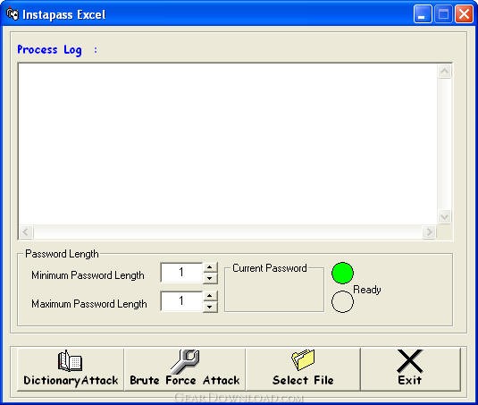Click the Minimum Password Length number field
The width and height of the screenshot is (478, 405).
pyautogui.click(x=181, y=273)
